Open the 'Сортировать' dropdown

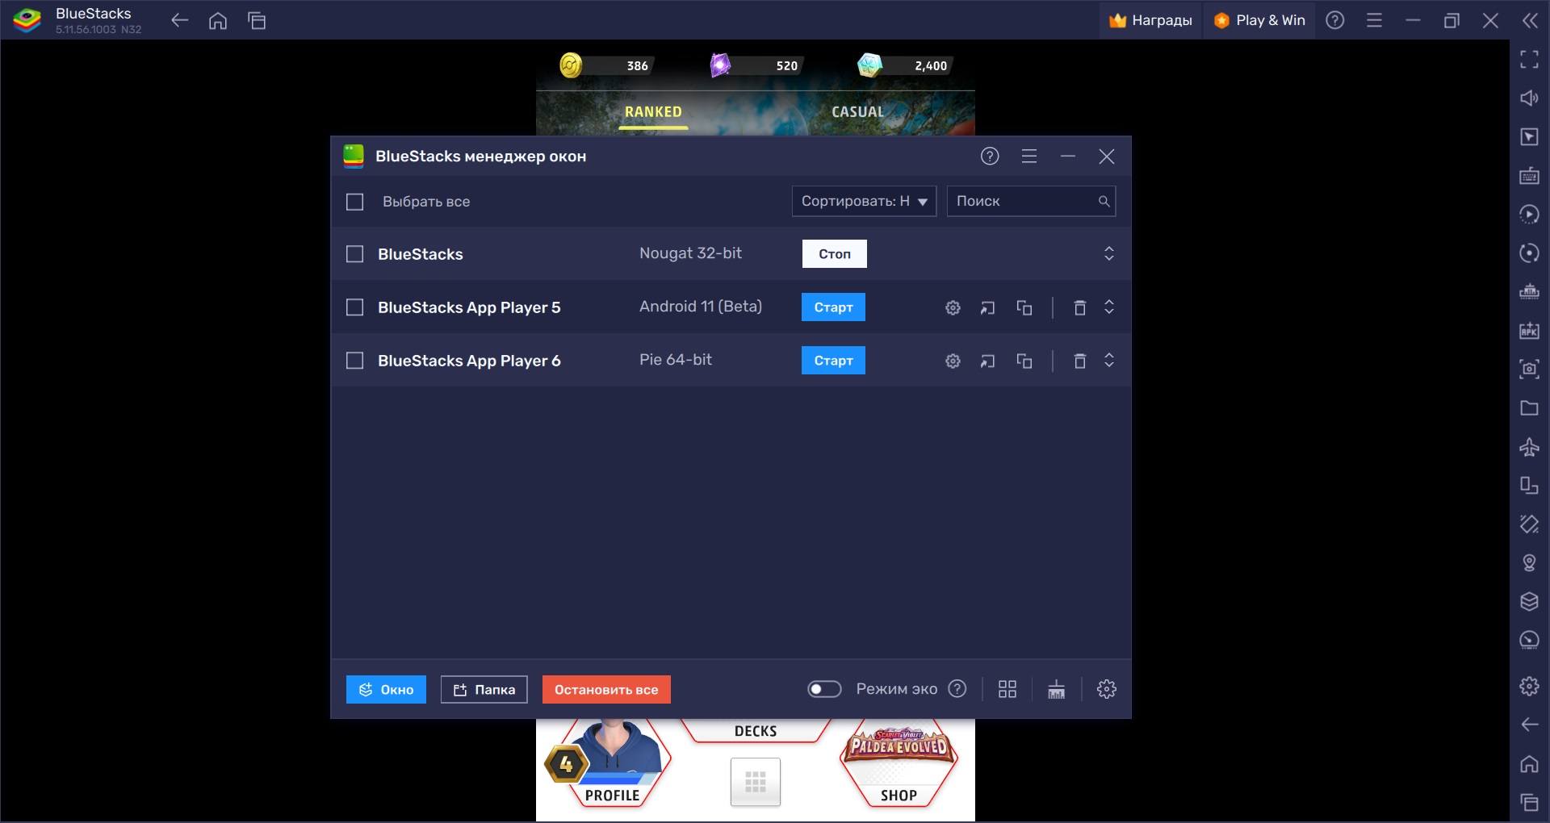point(864,202)
